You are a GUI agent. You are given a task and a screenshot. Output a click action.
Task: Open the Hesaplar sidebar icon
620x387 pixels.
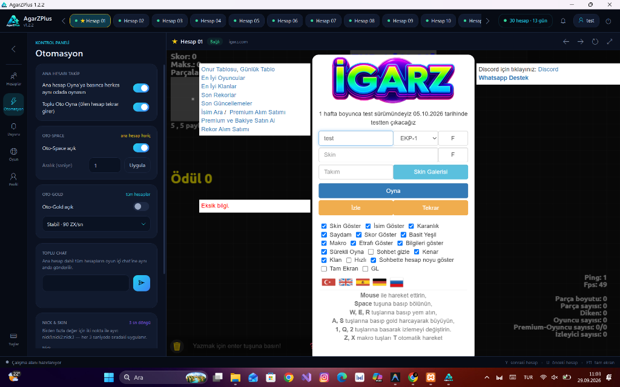[x=13, y=79]
